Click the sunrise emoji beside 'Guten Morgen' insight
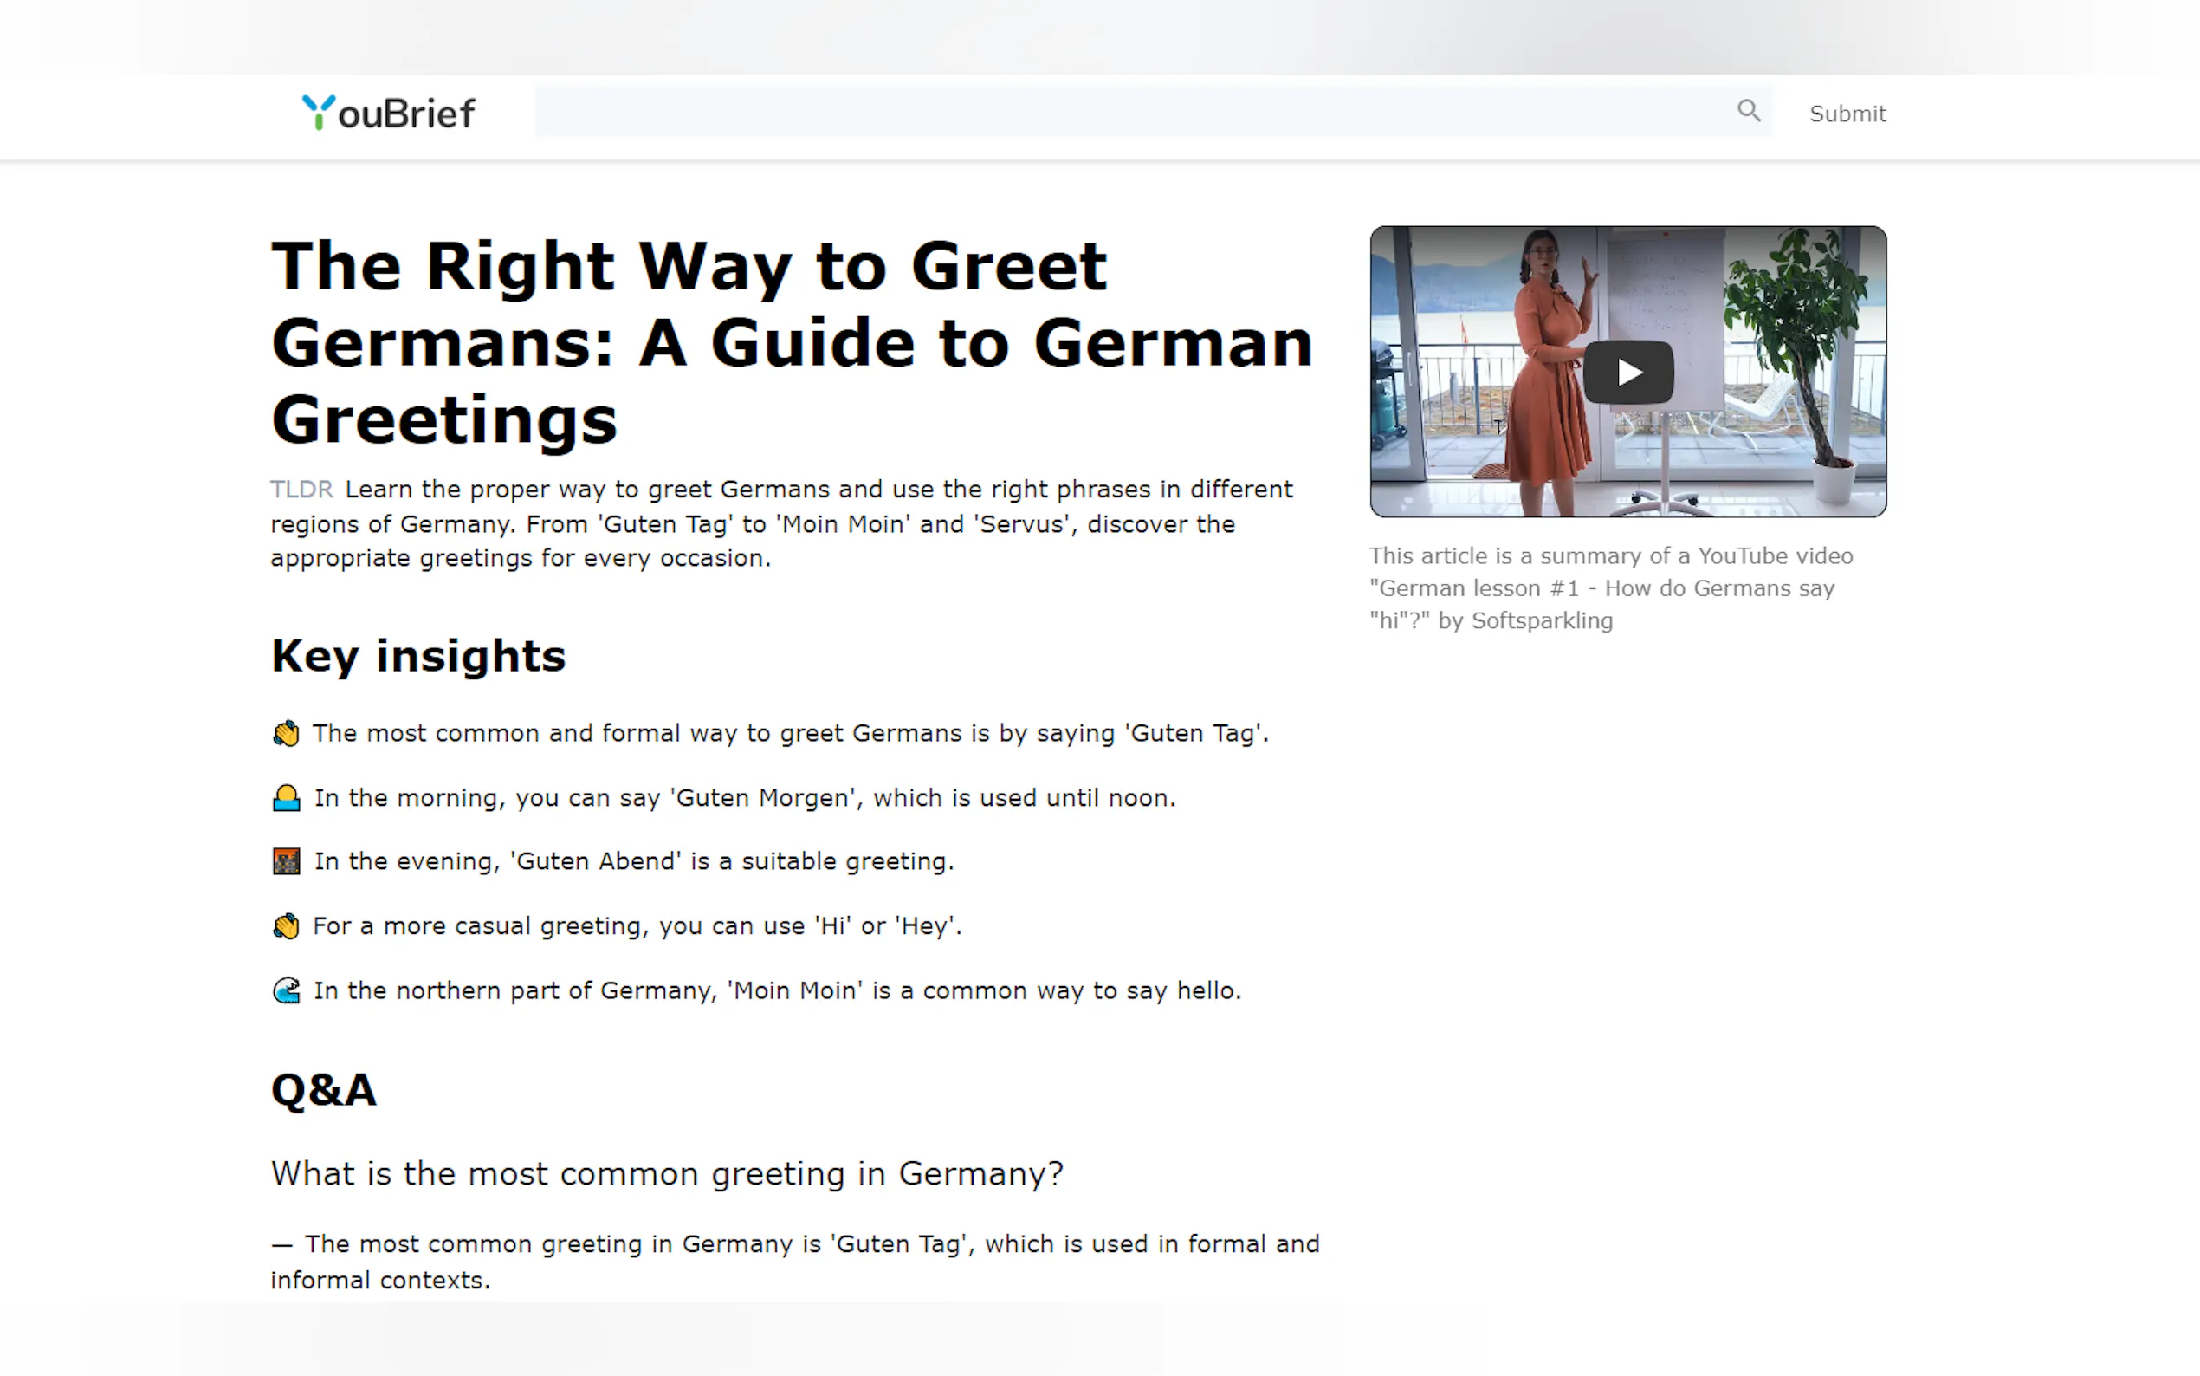This screenshot has width=2200, height=1376. 286,798
